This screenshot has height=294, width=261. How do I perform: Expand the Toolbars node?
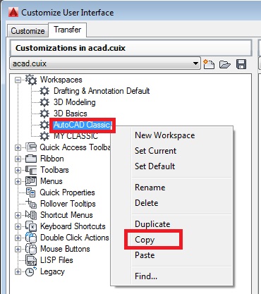pyautogui.click(x=18, y=170)
